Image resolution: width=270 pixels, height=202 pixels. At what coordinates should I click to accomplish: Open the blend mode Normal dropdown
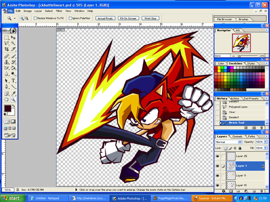tap(228, 142)
